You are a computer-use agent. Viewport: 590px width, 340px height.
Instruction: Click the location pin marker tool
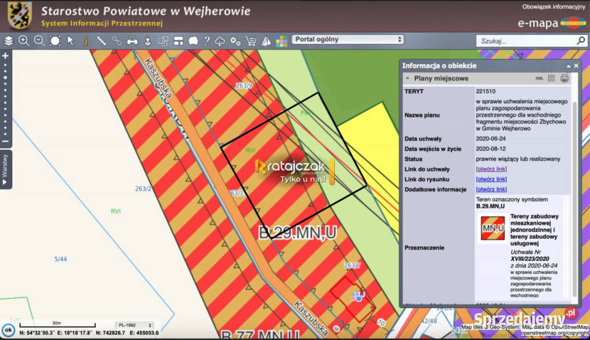148,41
